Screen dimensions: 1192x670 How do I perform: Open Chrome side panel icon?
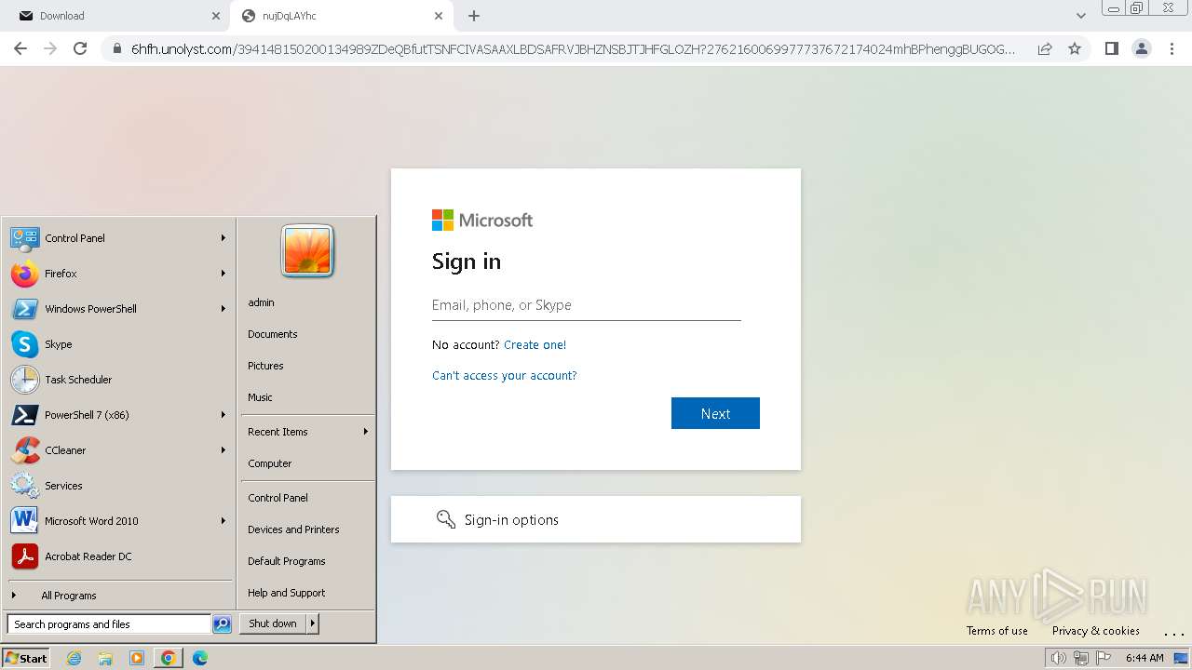click(1111, 48)
